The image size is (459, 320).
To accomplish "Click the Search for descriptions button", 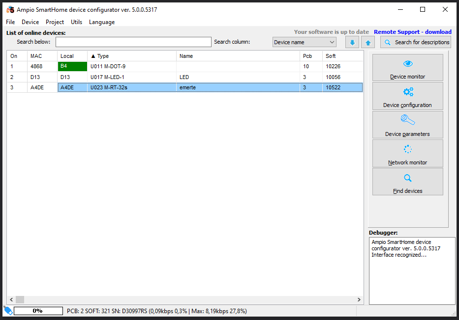I will pyautogui.click(x=416, y=42).
